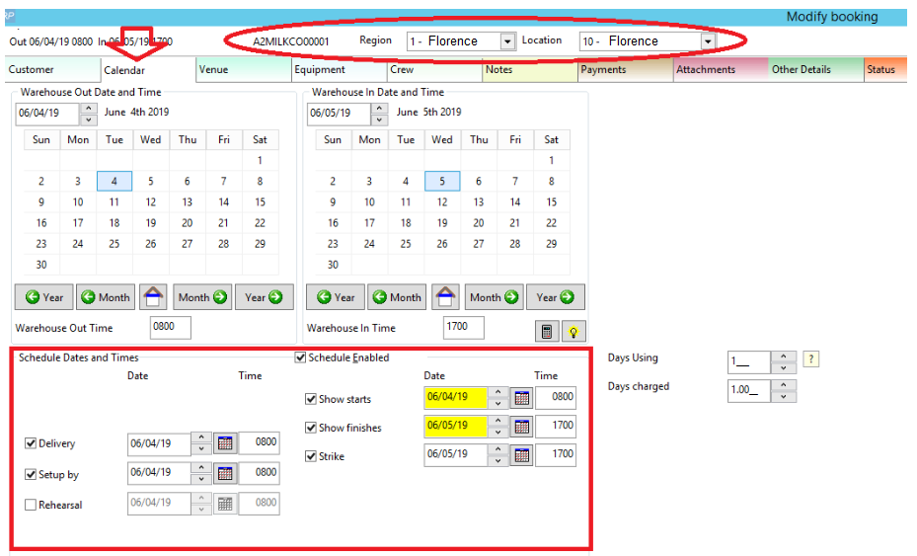
Task: Go to previous year in Warehouse Out calendar
Action: click(x=43, y=296)
